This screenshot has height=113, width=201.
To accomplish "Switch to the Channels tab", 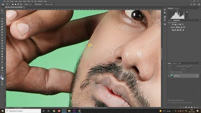I will click(x=175, y=63).
